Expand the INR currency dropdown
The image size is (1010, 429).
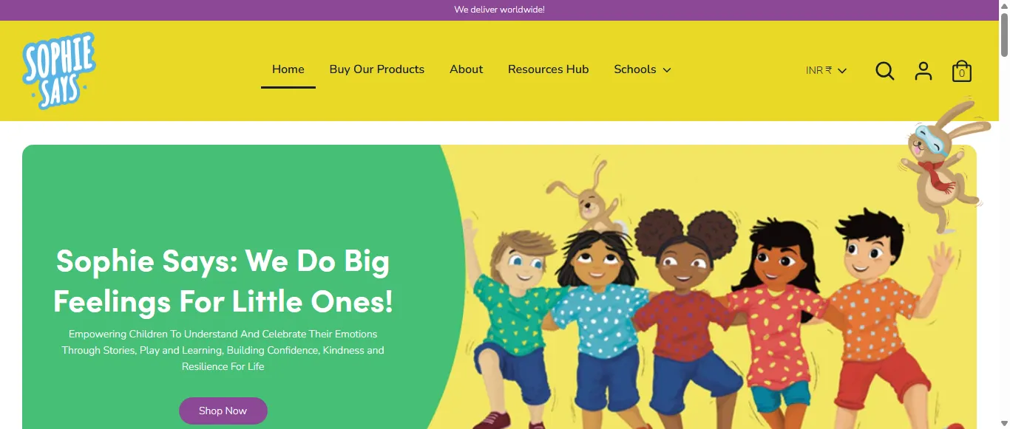pos(826,70)
